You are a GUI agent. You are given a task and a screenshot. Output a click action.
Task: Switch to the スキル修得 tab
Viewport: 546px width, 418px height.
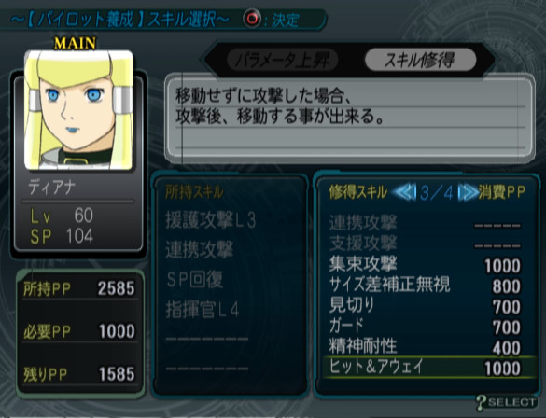tap(420, 61)
